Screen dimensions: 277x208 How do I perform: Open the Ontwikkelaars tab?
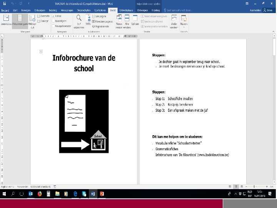[126, 10]
